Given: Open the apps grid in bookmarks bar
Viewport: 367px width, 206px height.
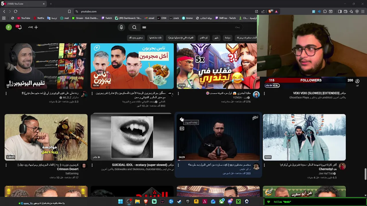Looking at the screenshot, I should [x=4, y=18].
